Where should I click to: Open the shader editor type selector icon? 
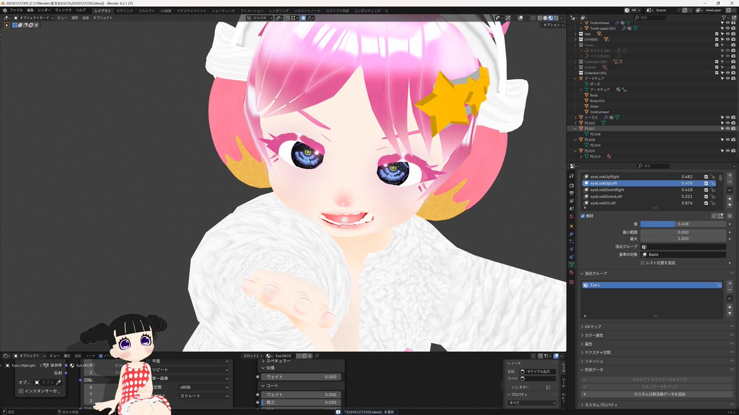6,355
